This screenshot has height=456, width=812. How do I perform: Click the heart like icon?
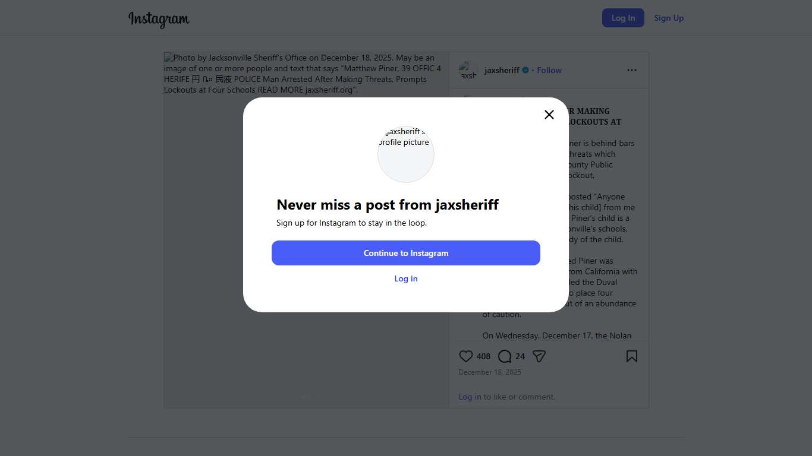(x=466, y=356)
